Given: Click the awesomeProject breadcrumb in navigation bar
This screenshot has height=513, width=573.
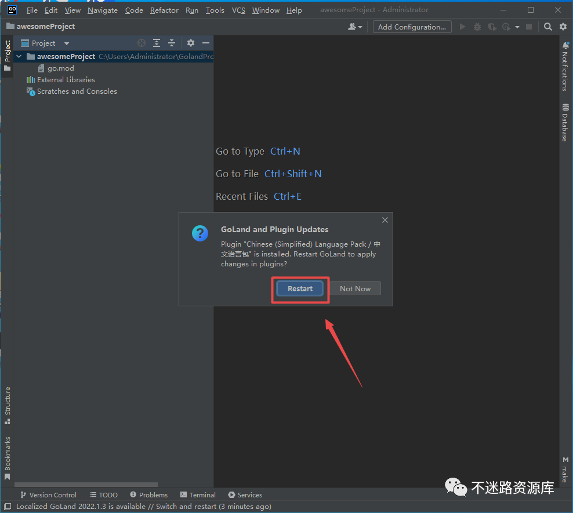Looking at the screenshot, I should tap(41, 26).
